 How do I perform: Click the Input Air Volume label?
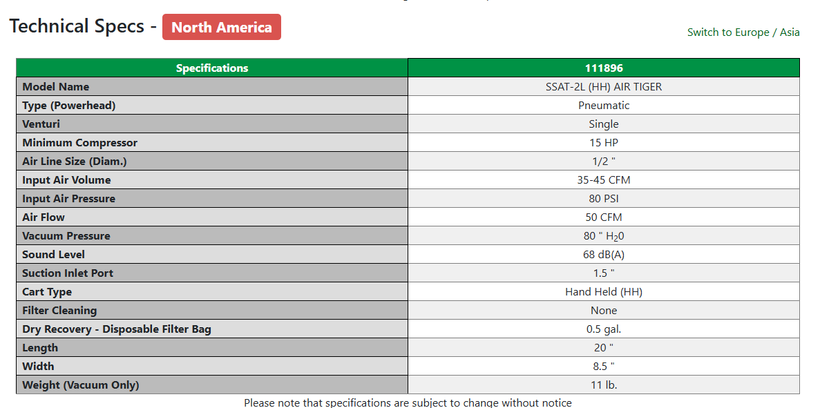[x=212, y=180]
